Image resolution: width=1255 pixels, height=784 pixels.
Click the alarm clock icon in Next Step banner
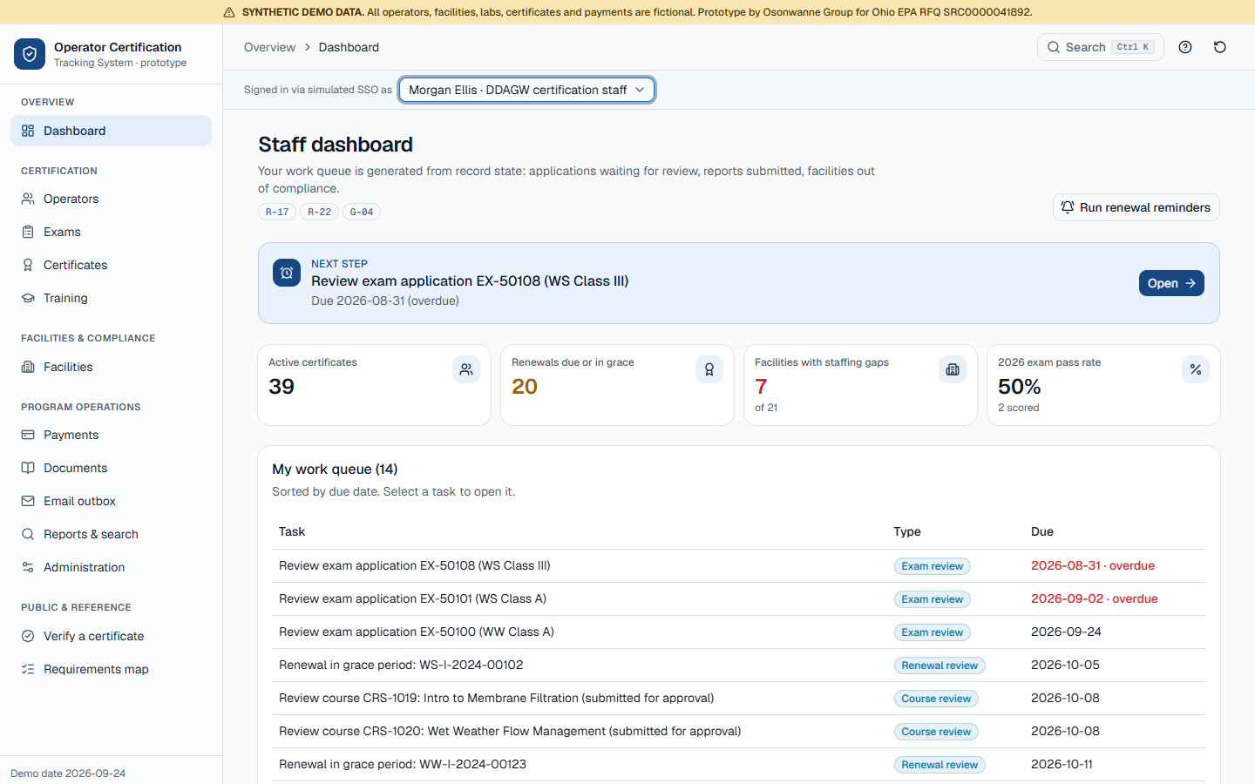coord(287,273)
